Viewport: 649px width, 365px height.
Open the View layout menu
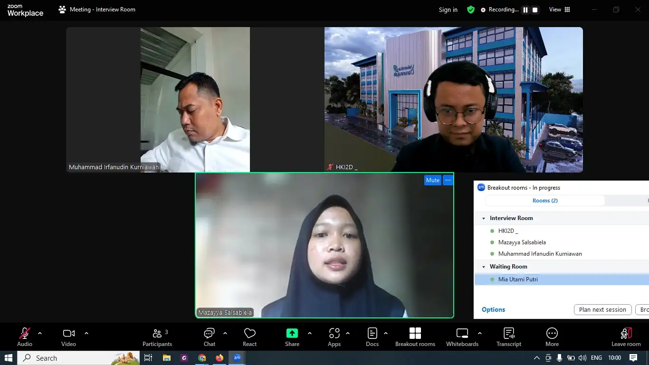coord(560,10)
